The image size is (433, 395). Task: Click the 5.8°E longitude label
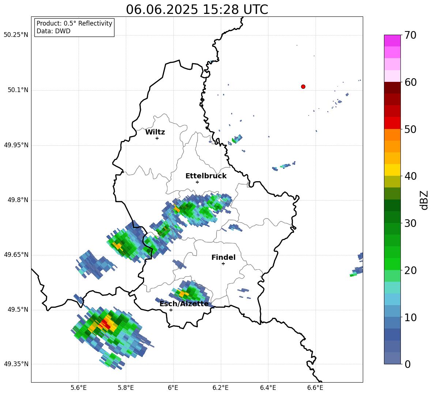[126, 388]
